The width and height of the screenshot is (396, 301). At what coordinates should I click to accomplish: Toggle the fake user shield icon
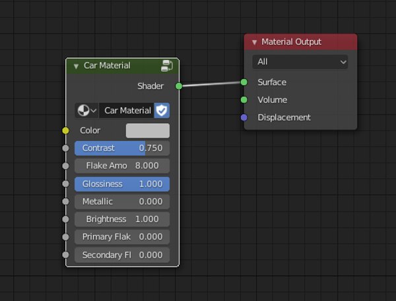tap(162, 111)
